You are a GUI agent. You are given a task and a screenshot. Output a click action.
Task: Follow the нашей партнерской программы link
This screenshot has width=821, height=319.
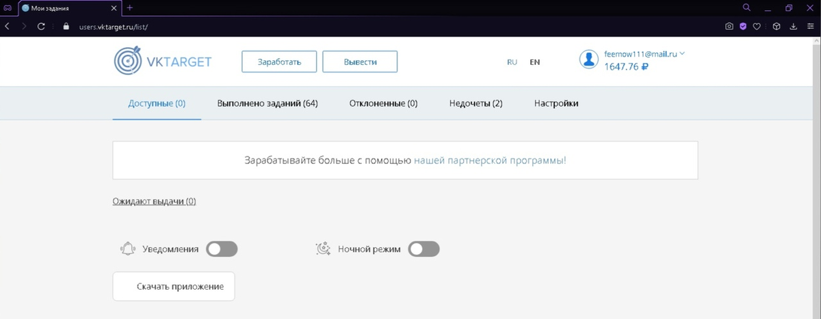coord(490,161)
